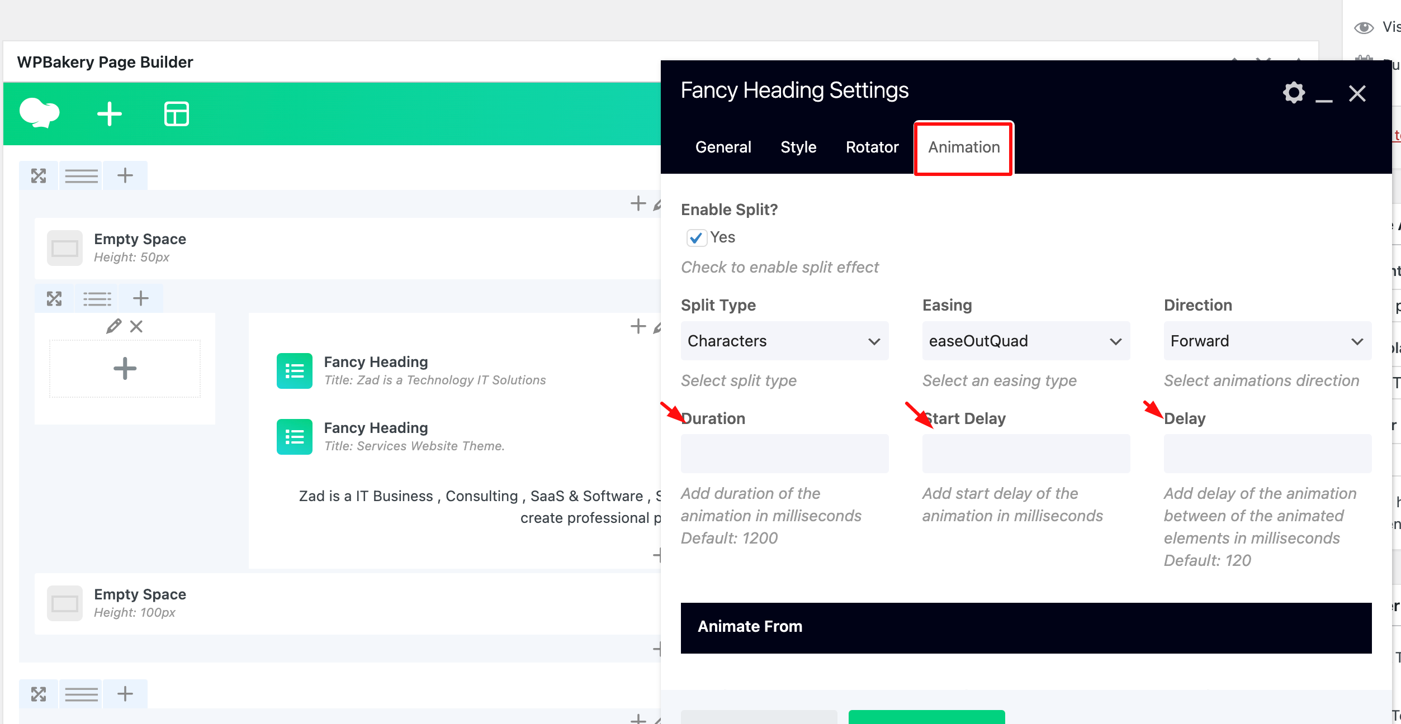Open the Templates layout icon in green toolbar
Screen dimensions: 1401x724
point(177,114)
